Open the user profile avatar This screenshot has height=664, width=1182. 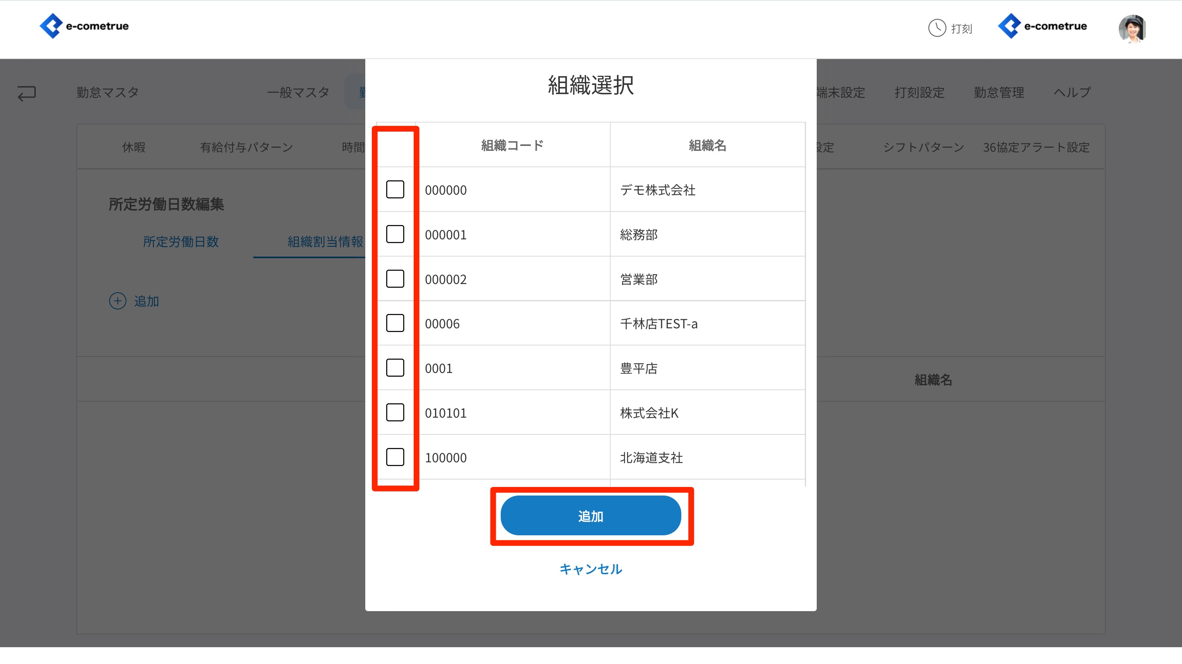tap(1132, 28)
